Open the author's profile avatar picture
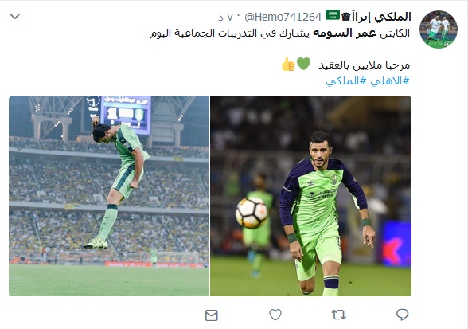Image resolution: width=468 pixels, height=329 pixels. tap(439, 29)
